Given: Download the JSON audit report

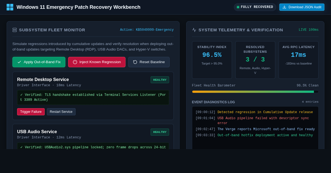Looking at the screenshot, I should pos(302,7).
